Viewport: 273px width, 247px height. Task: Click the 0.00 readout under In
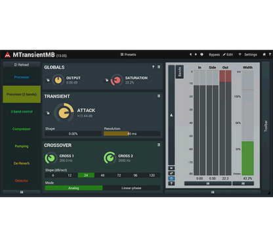pyautogui.click(x=199, y=179)
